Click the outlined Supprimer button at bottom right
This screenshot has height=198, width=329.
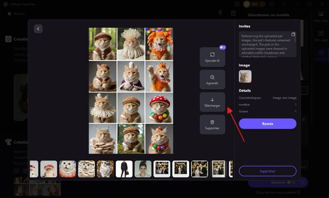[x=268, y=171]
